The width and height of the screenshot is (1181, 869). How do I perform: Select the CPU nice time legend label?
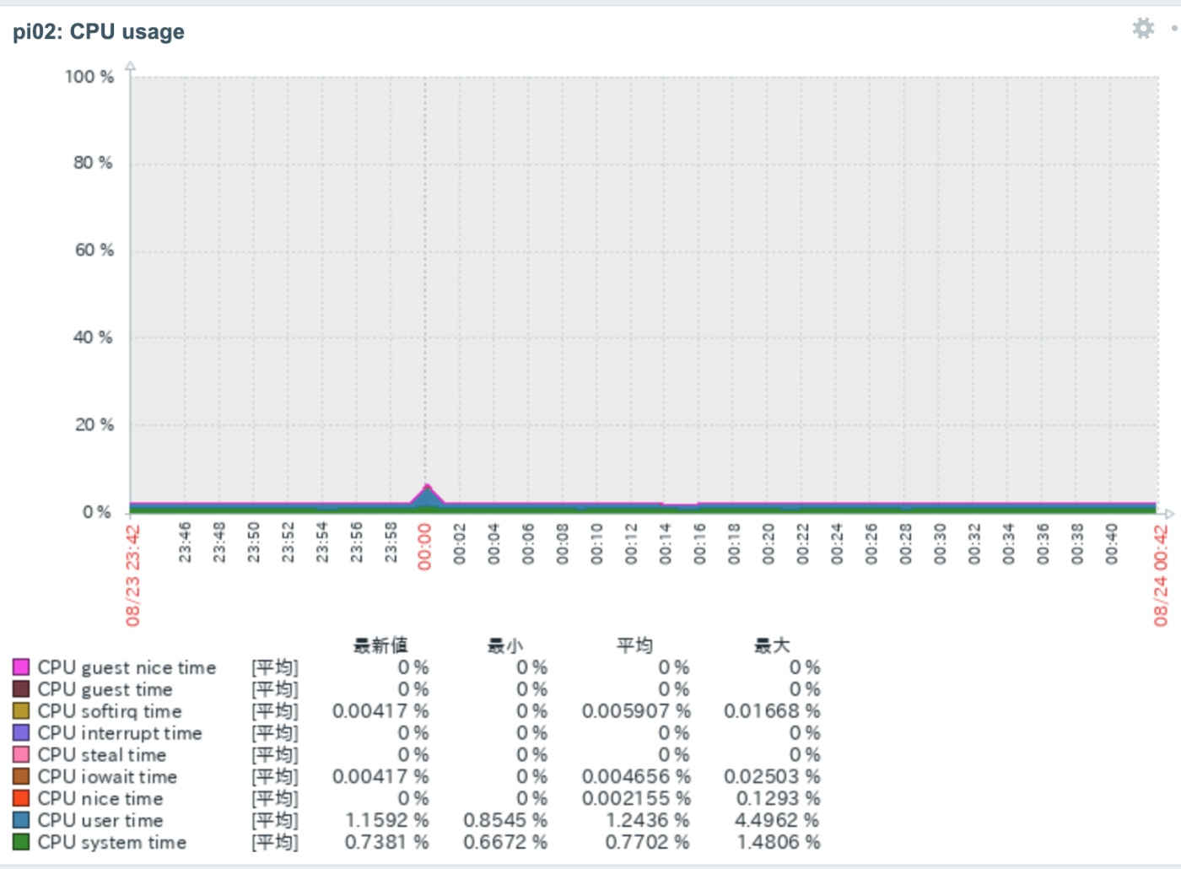point(100,798)
